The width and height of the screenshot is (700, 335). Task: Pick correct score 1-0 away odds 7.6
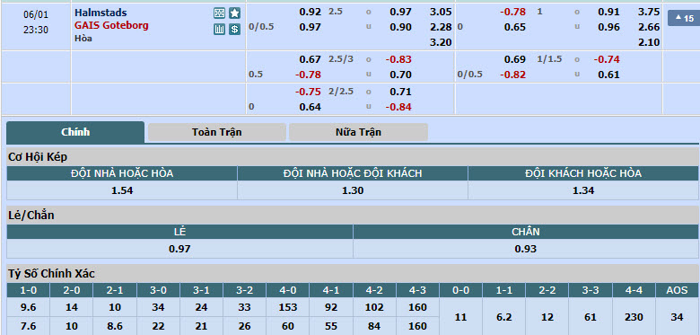pos(29,326)
